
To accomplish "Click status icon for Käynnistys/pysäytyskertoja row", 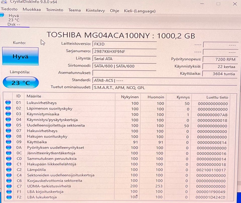I will 8,120.
